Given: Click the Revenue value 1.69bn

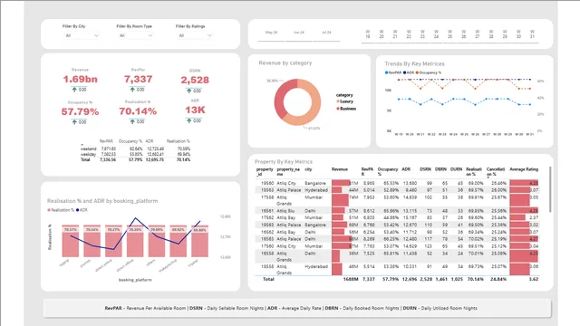Looking at the screenshot, I should point(80,79).
